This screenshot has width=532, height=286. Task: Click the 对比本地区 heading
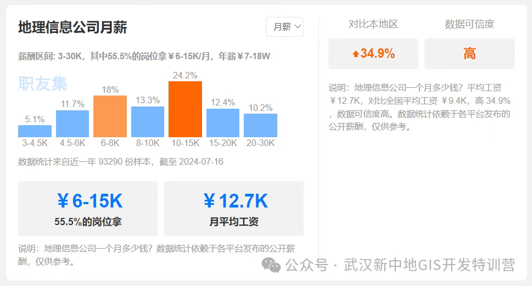coord(373,24)
